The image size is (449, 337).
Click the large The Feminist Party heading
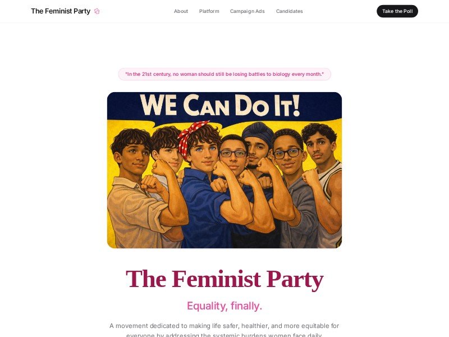(x=224, y=279)
